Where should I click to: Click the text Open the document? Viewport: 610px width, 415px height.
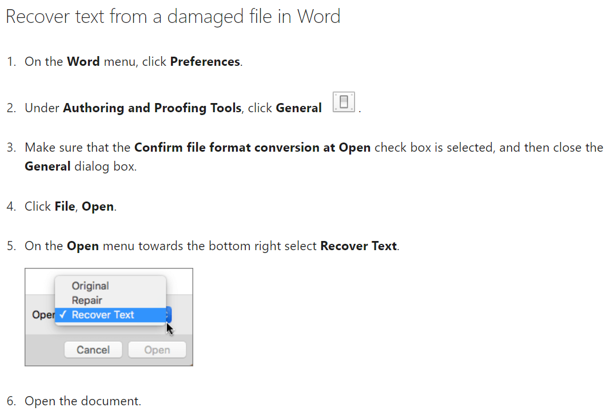[83, 401]
